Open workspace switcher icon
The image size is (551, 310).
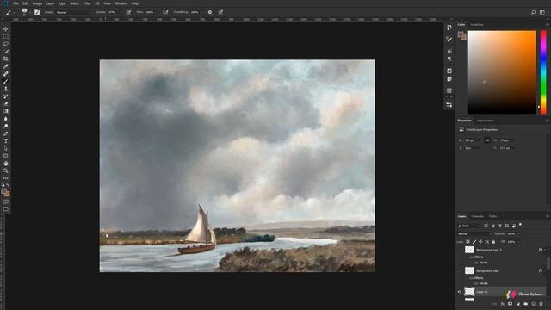point(542,12)
